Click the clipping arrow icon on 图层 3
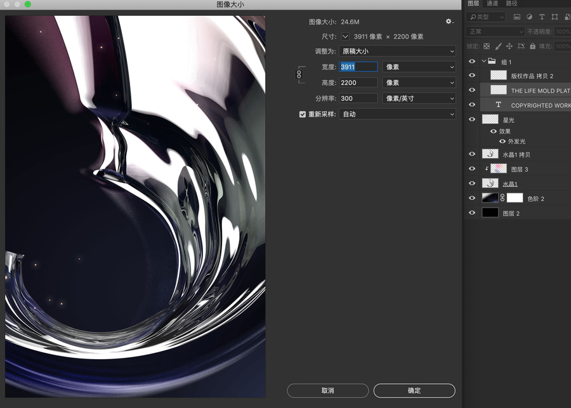 coord(487,169)
